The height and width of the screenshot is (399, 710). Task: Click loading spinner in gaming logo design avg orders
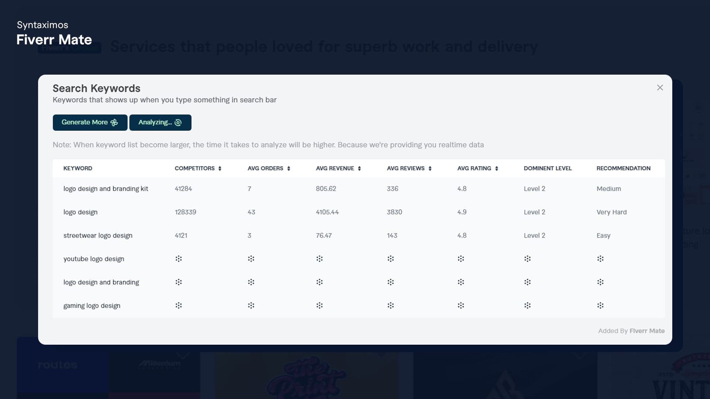(x=251, y=306)
